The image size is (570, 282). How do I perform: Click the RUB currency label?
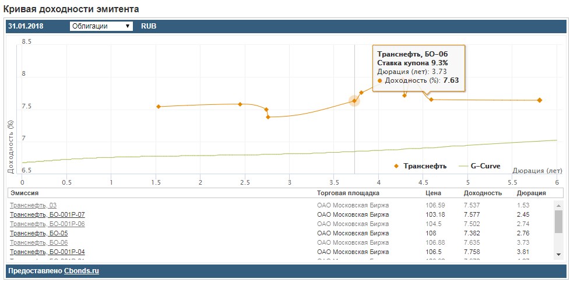coord(149,26)
